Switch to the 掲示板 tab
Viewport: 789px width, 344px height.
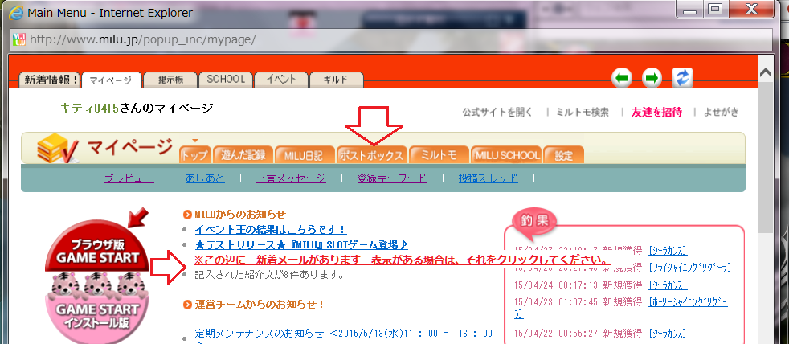point(172,80)
